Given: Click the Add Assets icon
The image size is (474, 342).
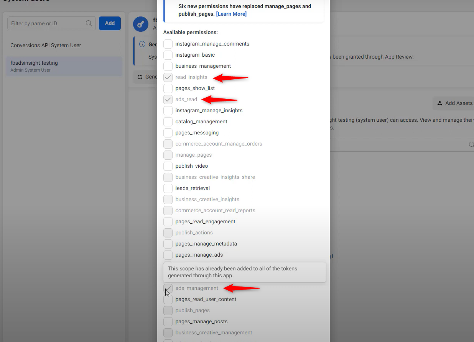Looking at the screenshot, I should coord(439,103).
